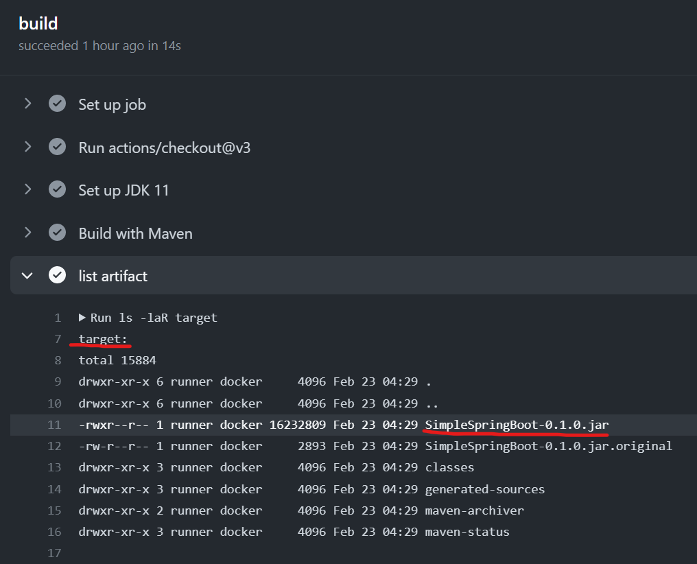Open the Set up job step title
This screenshot has width=697, height=564.
112,104
